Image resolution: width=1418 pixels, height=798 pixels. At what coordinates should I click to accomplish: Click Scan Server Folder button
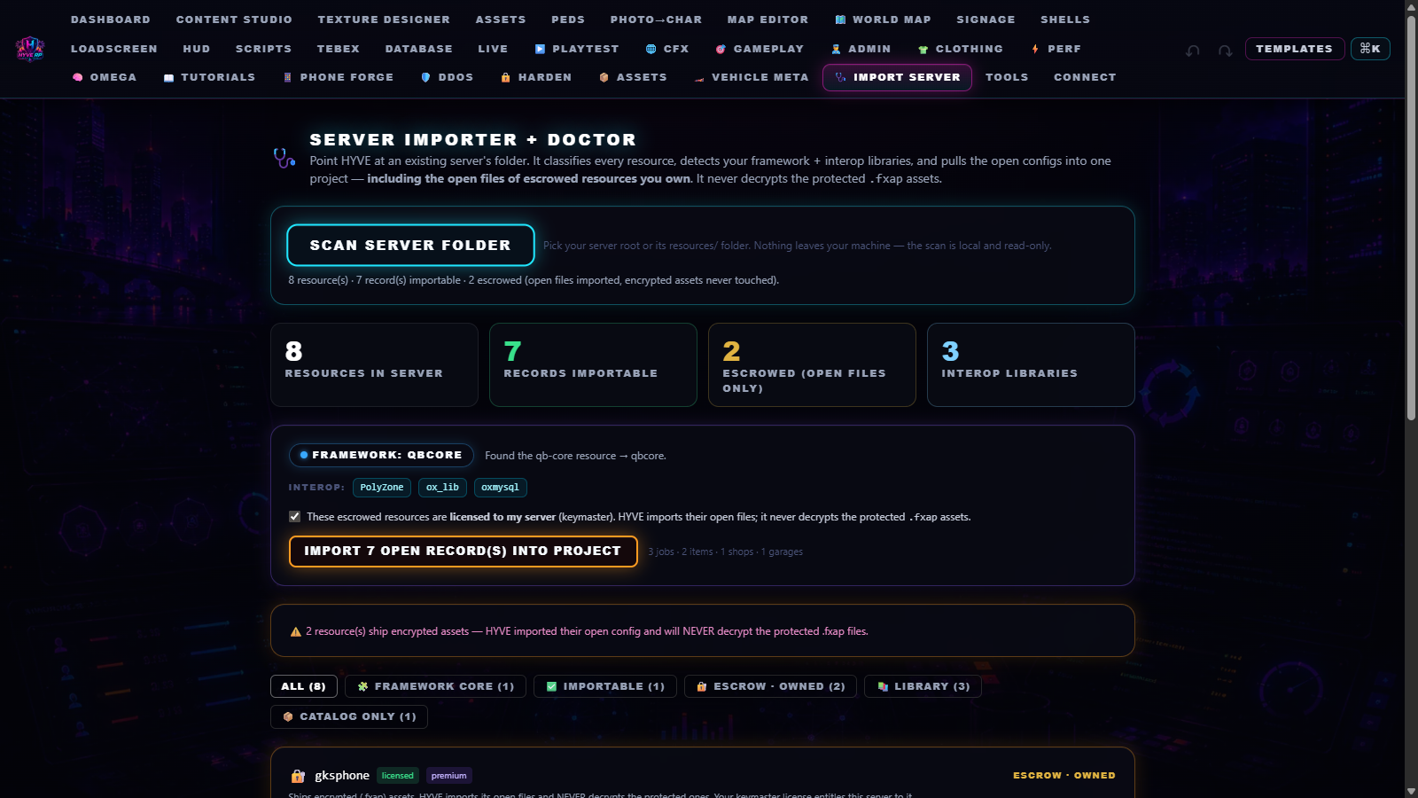click(x=410, y=245)
